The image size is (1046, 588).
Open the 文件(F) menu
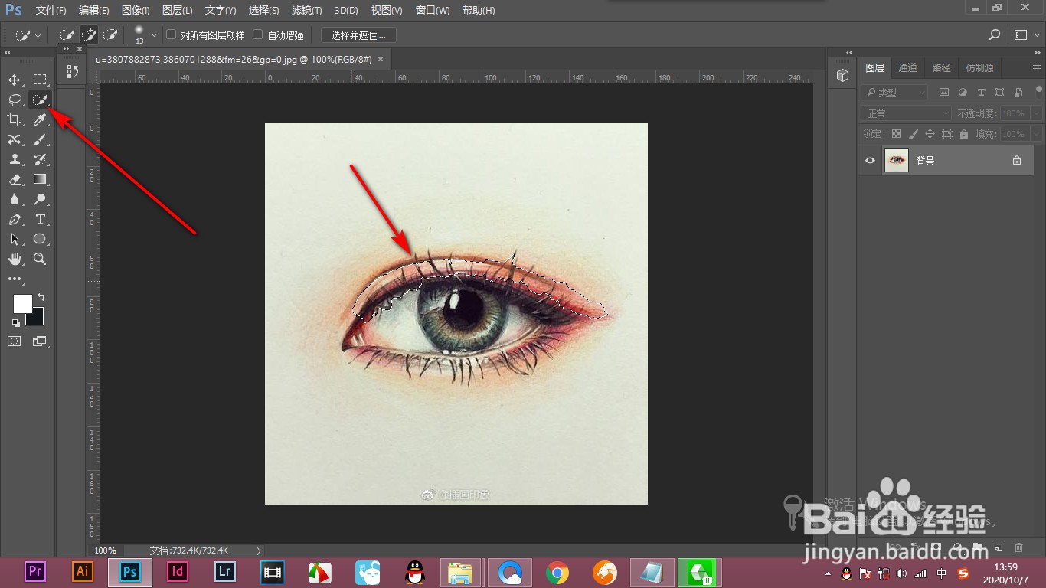pyautogui.click(x=51, y=11)
